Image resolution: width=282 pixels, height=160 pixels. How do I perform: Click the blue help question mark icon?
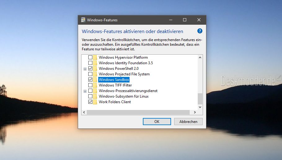200,31
